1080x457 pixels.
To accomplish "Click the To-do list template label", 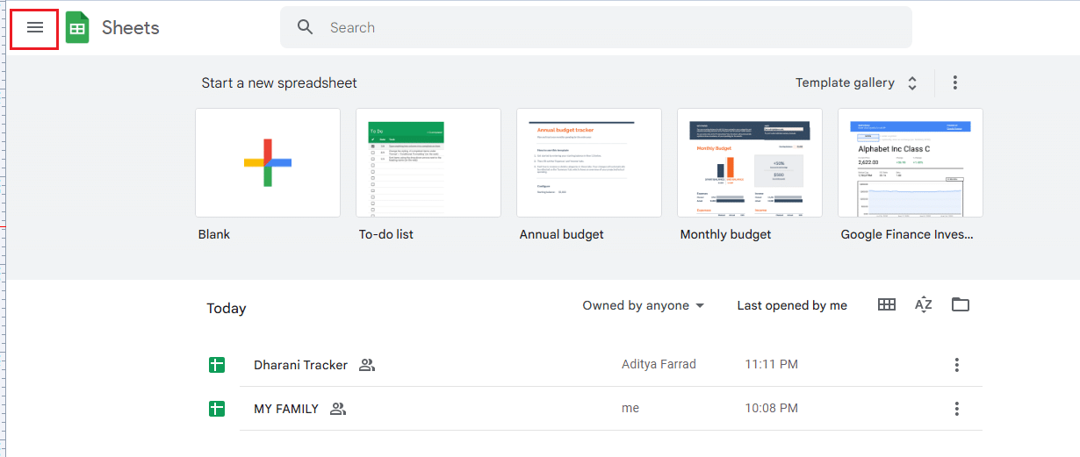I will click(386, 234).
